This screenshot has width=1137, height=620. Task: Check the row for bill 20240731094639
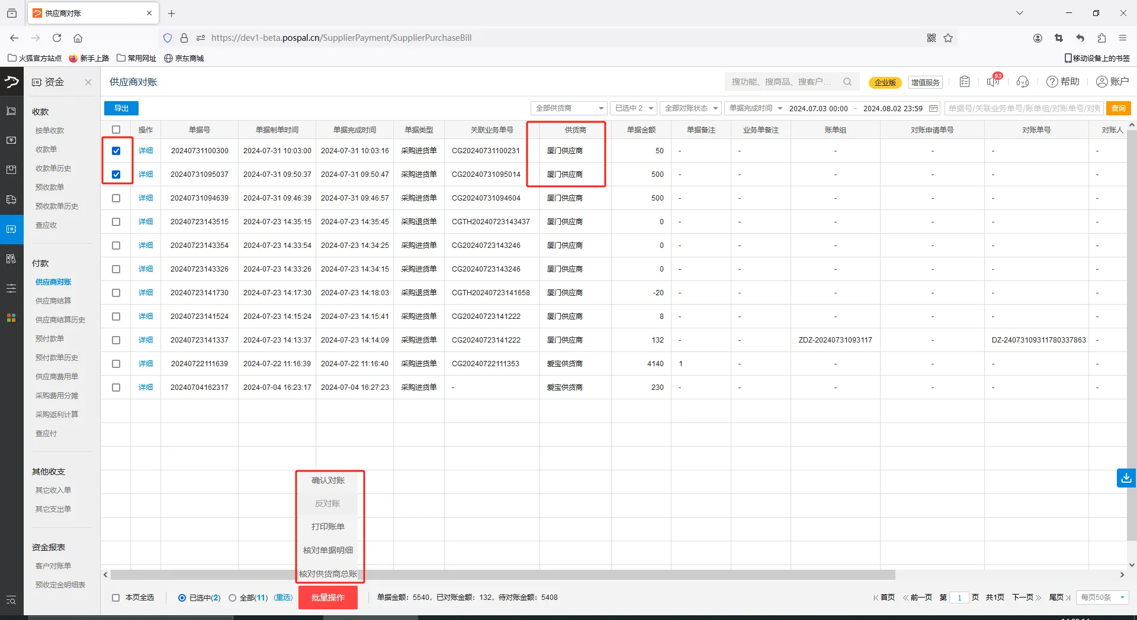pyautogui.click(x=116, y=198)
